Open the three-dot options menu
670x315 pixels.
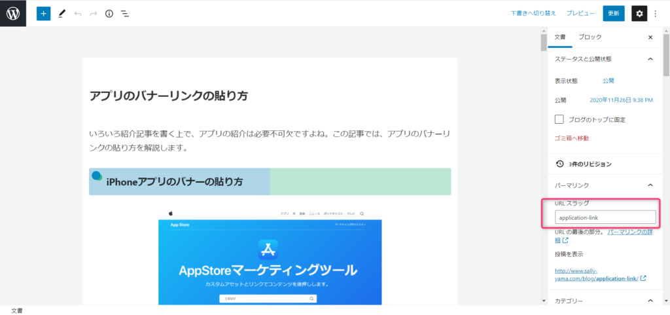(656, 14)
